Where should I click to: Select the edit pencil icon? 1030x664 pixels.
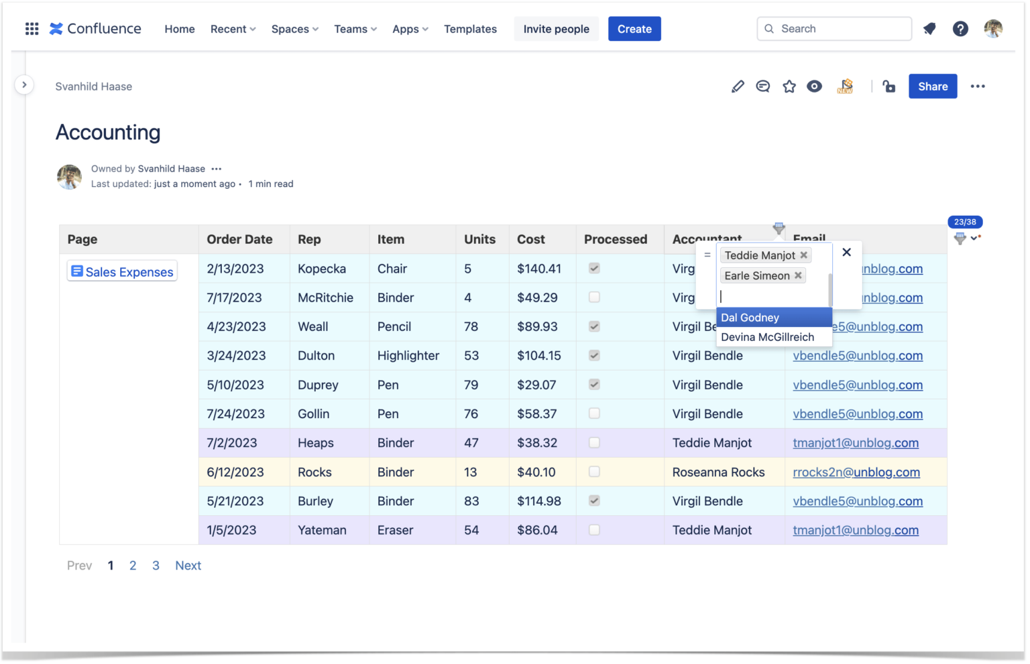click(x=738, y=86)
